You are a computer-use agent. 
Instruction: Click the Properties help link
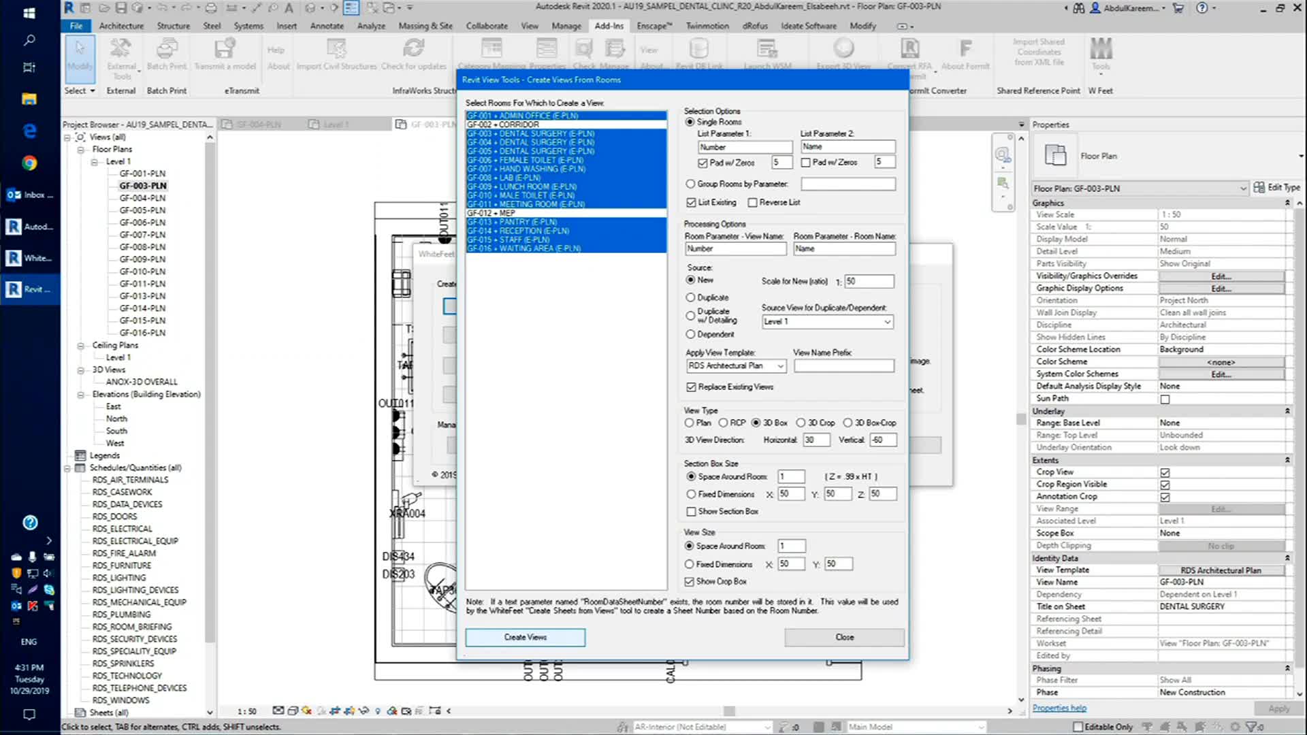[1059, 708]
